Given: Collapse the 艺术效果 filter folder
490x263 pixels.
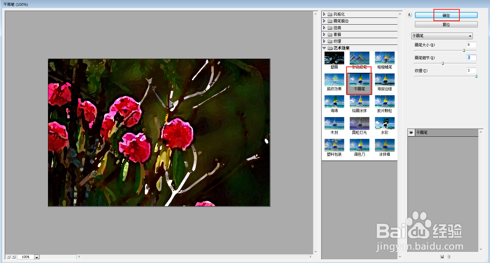Looking at the screenshot, I should pyautogui.click(x=324, y=48).
